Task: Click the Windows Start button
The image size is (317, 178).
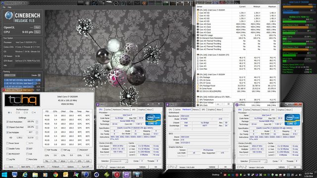Action: tap(4, 175)
